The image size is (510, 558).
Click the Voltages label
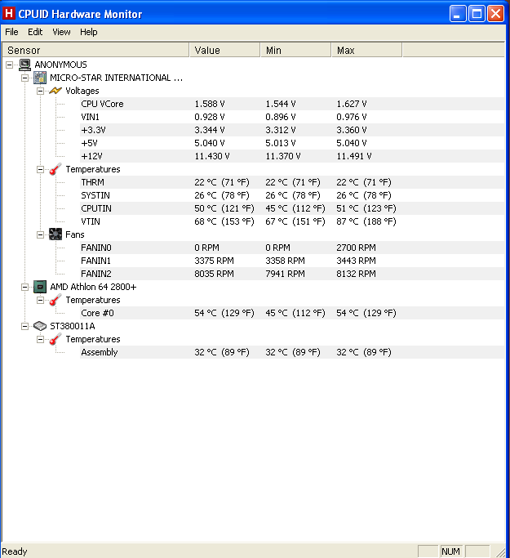pyautogui.click(x=82, y=91)
